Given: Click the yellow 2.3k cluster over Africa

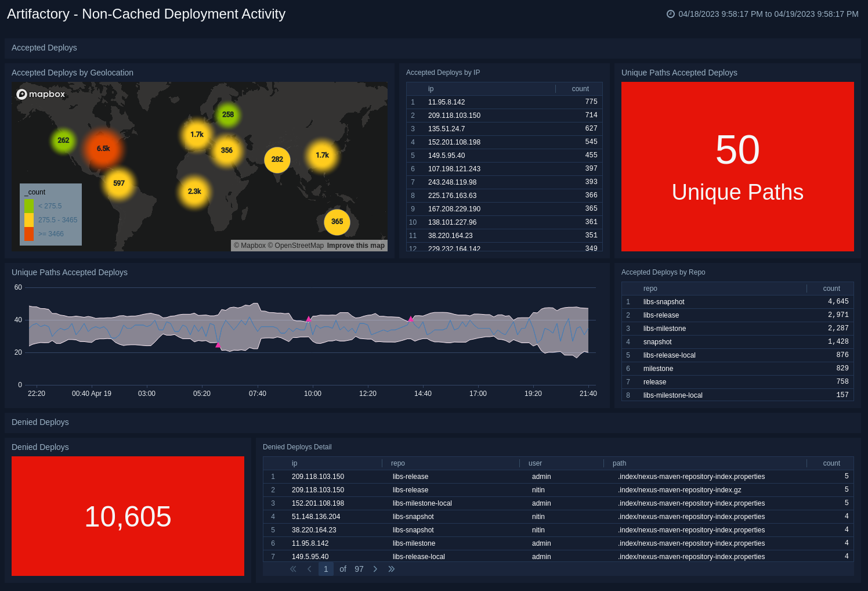Looking at the screenshot, I should [194, 192].
